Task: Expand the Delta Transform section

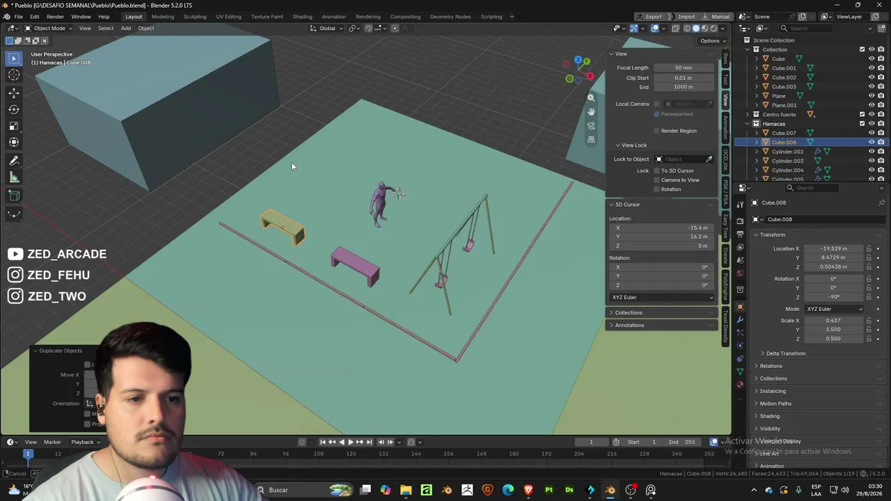Action: click(785, 353)
